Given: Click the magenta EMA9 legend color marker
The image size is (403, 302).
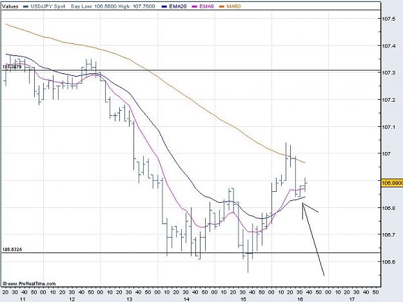Looking at the screenshot, I should coord(195,6).
